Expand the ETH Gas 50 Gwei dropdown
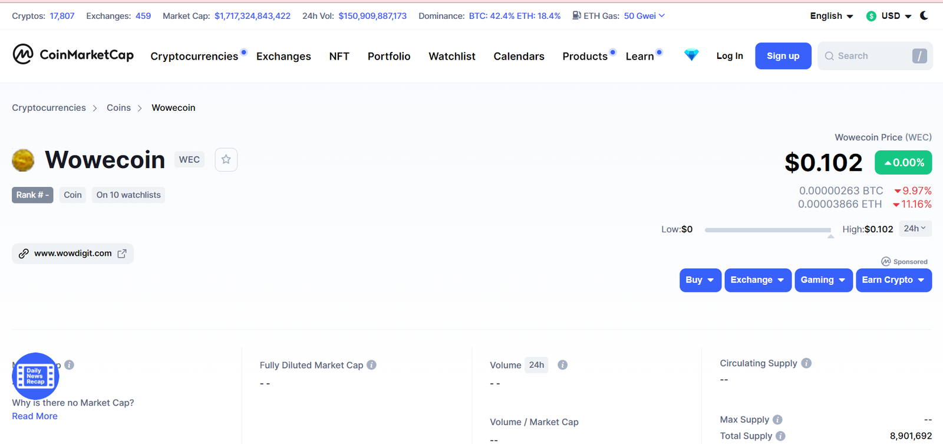This screenshot has height=444, width=943. [x=644, y=16]
